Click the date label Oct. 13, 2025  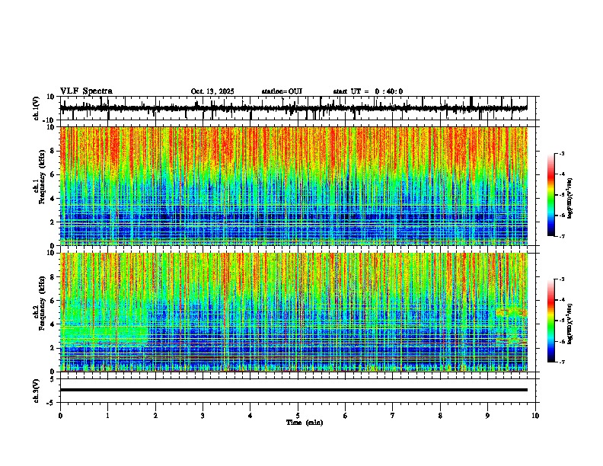tap(212, 91)
